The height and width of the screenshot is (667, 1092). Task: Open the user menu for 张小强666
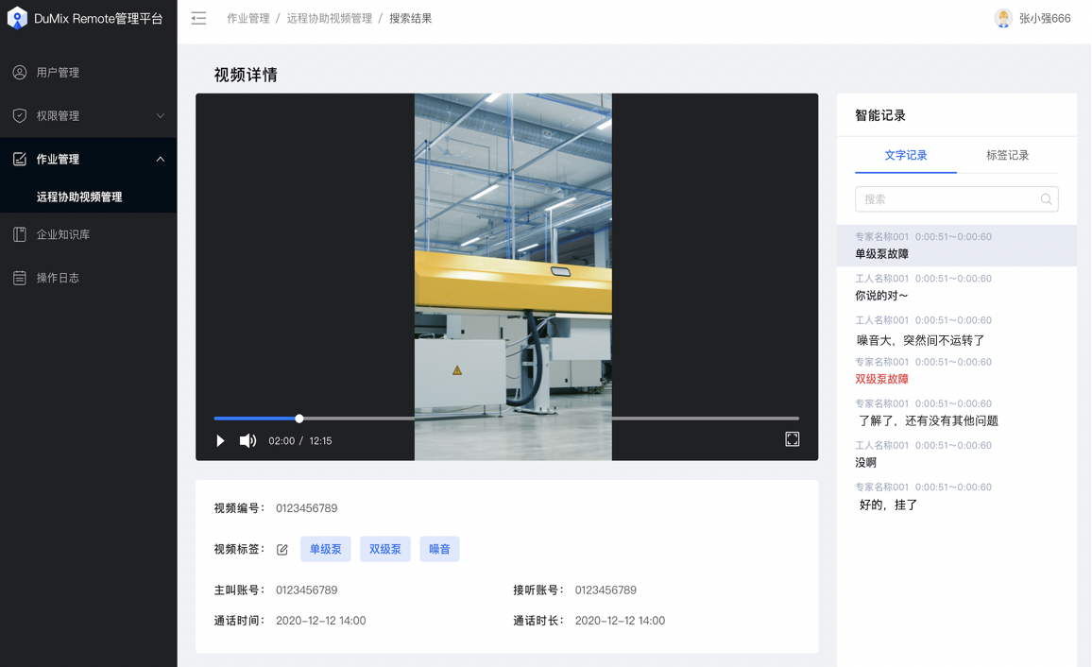click(x=1034, y=17)
